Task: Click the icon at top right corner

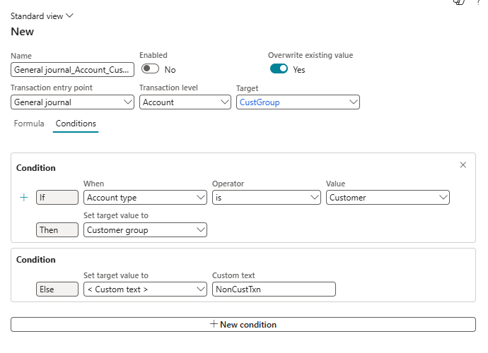Action: coord(459,2)
